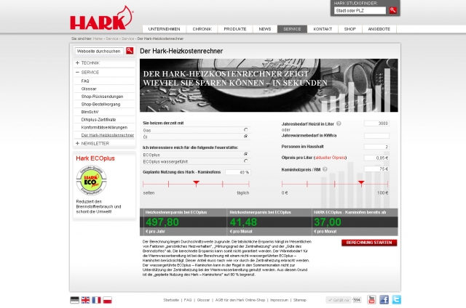This screenshot has height=308, width=466.
Task: Switch language with the Polish flag
Action: 107,300
